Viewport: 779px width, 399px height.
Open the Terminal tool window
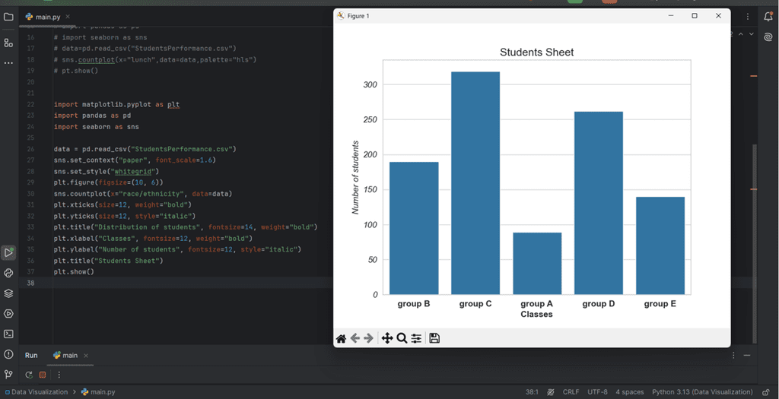coord(8,334)
